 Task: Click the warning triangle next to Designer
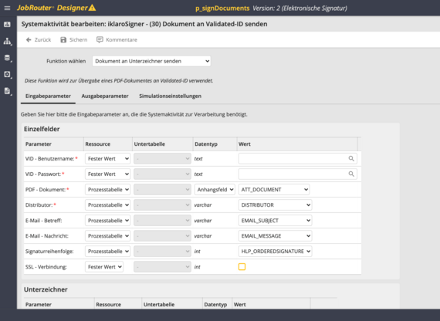(x=92, y=8)
